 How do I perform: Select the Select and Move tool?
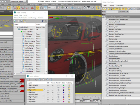point(38,8)
